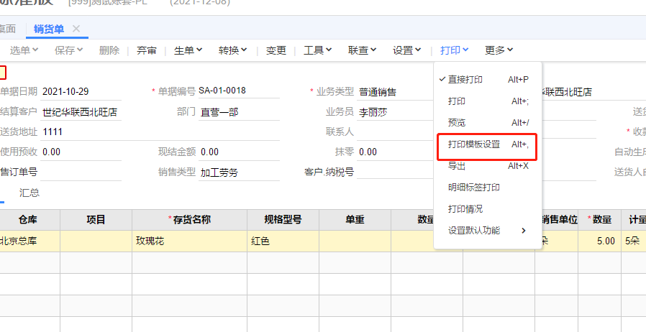The height and width of the screenshot is (332, 646).
Task: Open 明细标签打印 menu option
Action: point(474,188)
